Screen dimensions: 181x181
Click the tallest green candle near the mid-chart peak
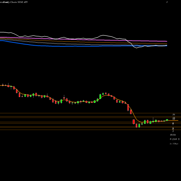coord(100,96)
